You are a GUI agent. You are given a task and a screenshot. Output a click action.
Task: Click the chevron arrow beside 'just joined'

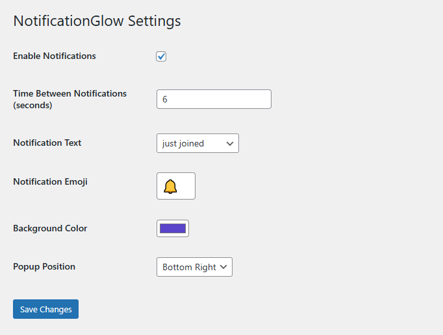click(230, 144)
